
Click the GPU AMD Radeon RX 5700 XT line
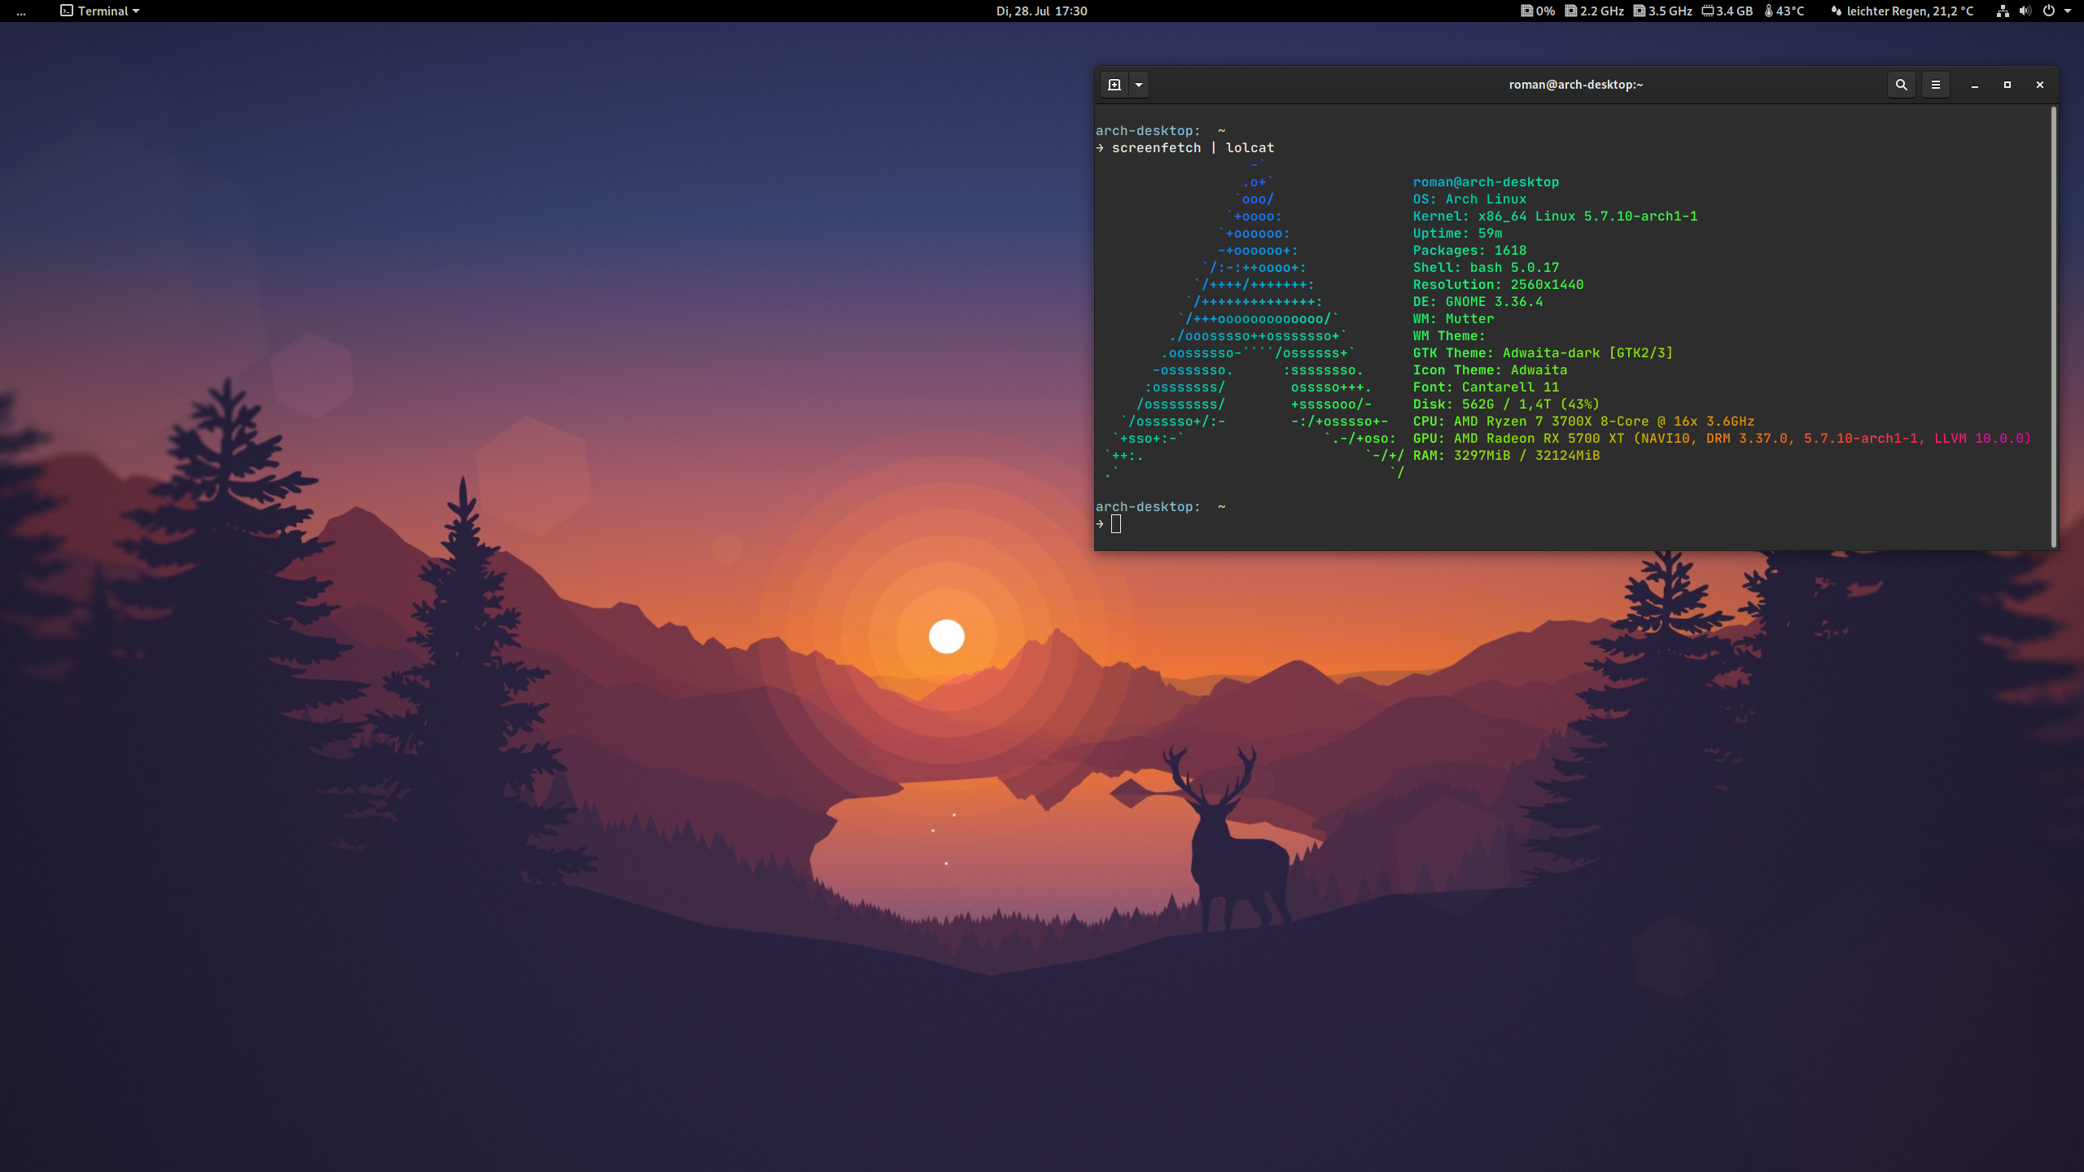click(1722, 438)
